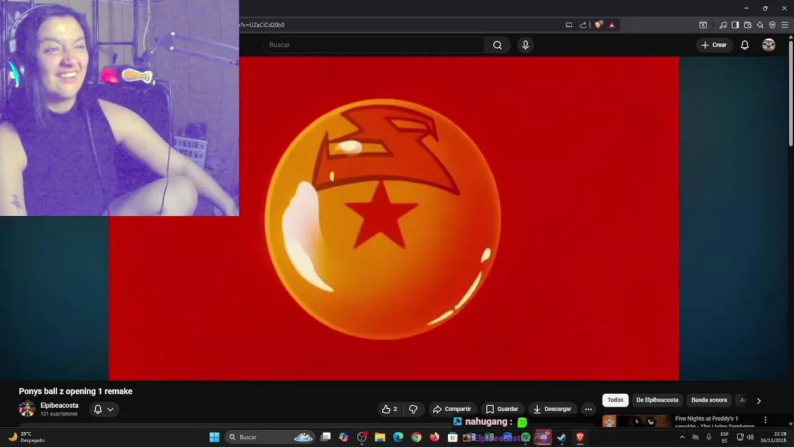Open Five Nights at Freddy's video thumbnail
The height and width of the screenshot is (447, 794).
point(636,421)
